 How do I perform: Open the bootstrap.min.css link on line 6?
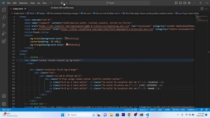click(84, 26)
